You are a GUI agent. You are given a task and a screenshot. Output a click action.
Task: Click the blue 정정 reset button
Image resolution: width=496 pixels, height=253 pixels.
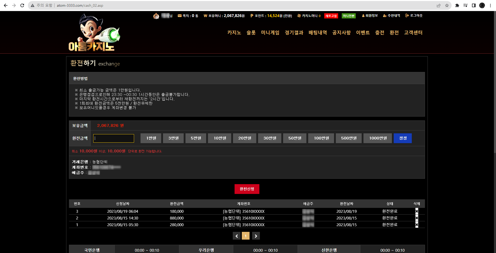click(403, 138)
